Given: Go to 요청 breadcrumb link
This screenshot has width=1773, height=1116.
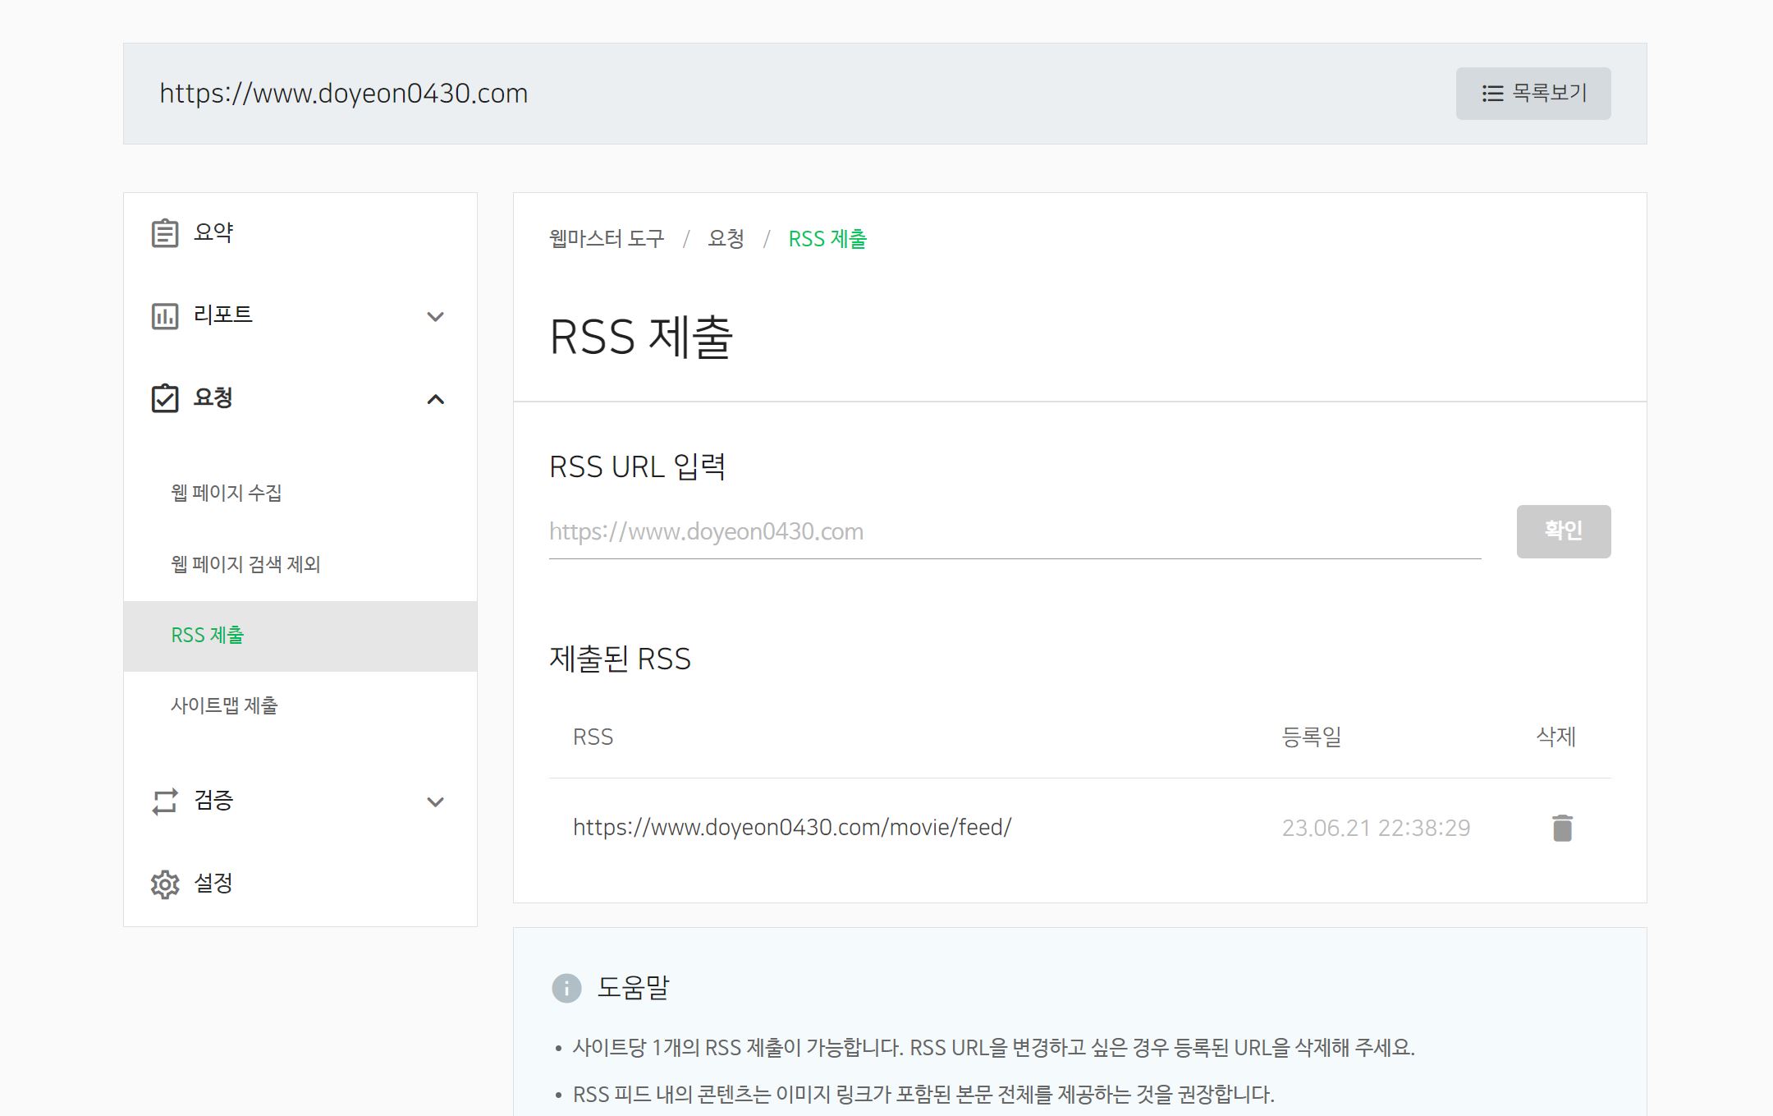Looking at the screenshot, I should point(726,239).
